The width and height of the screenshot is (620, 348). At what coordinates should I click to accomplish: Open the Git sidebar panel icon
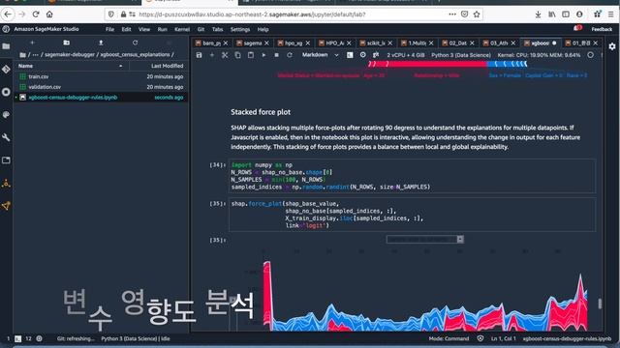pyautogui.click(x=6, y=69)
